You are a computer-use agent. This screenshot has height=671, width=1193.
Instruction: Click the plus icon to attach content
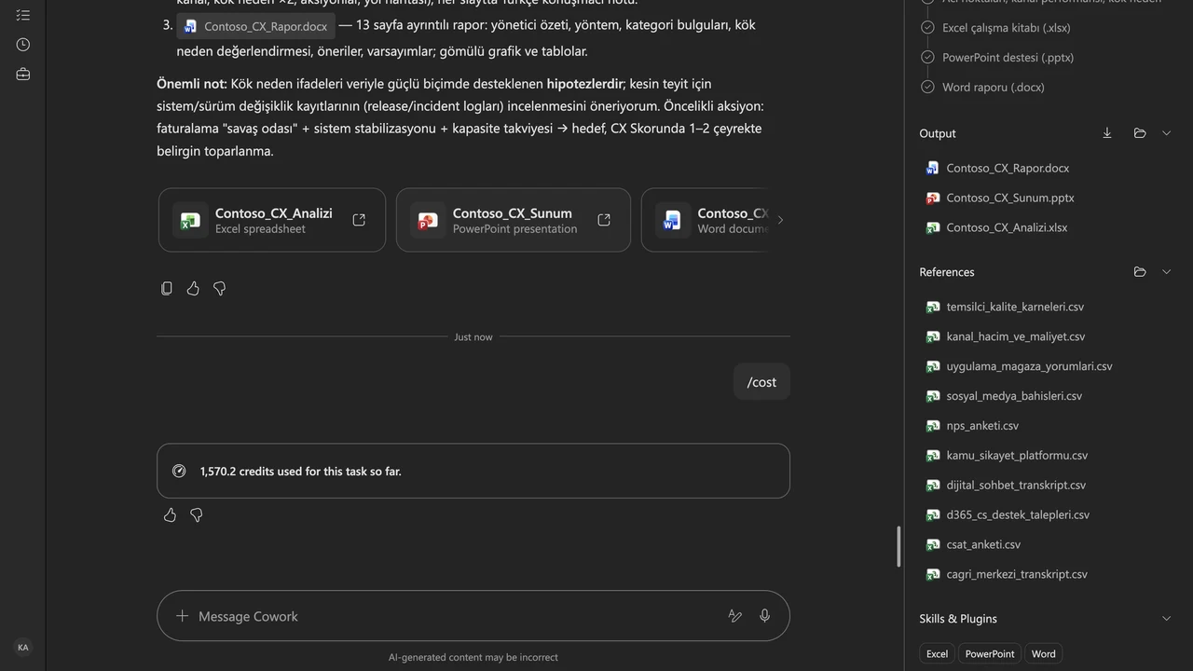click(x=183, y=616)
